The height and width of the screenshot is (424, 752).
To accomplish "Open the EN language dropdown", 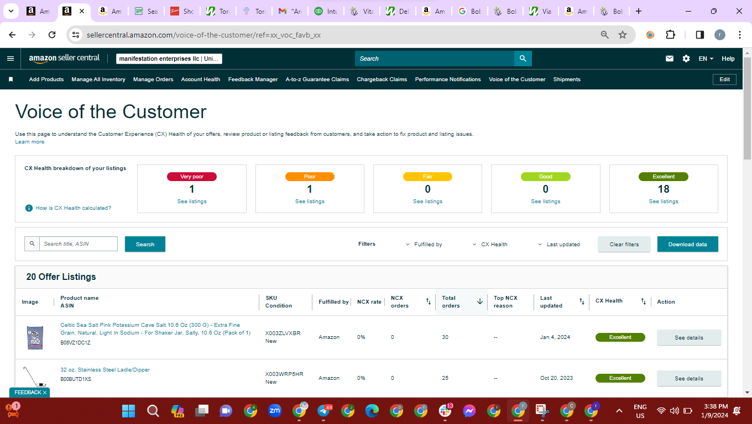I will 706,59.
